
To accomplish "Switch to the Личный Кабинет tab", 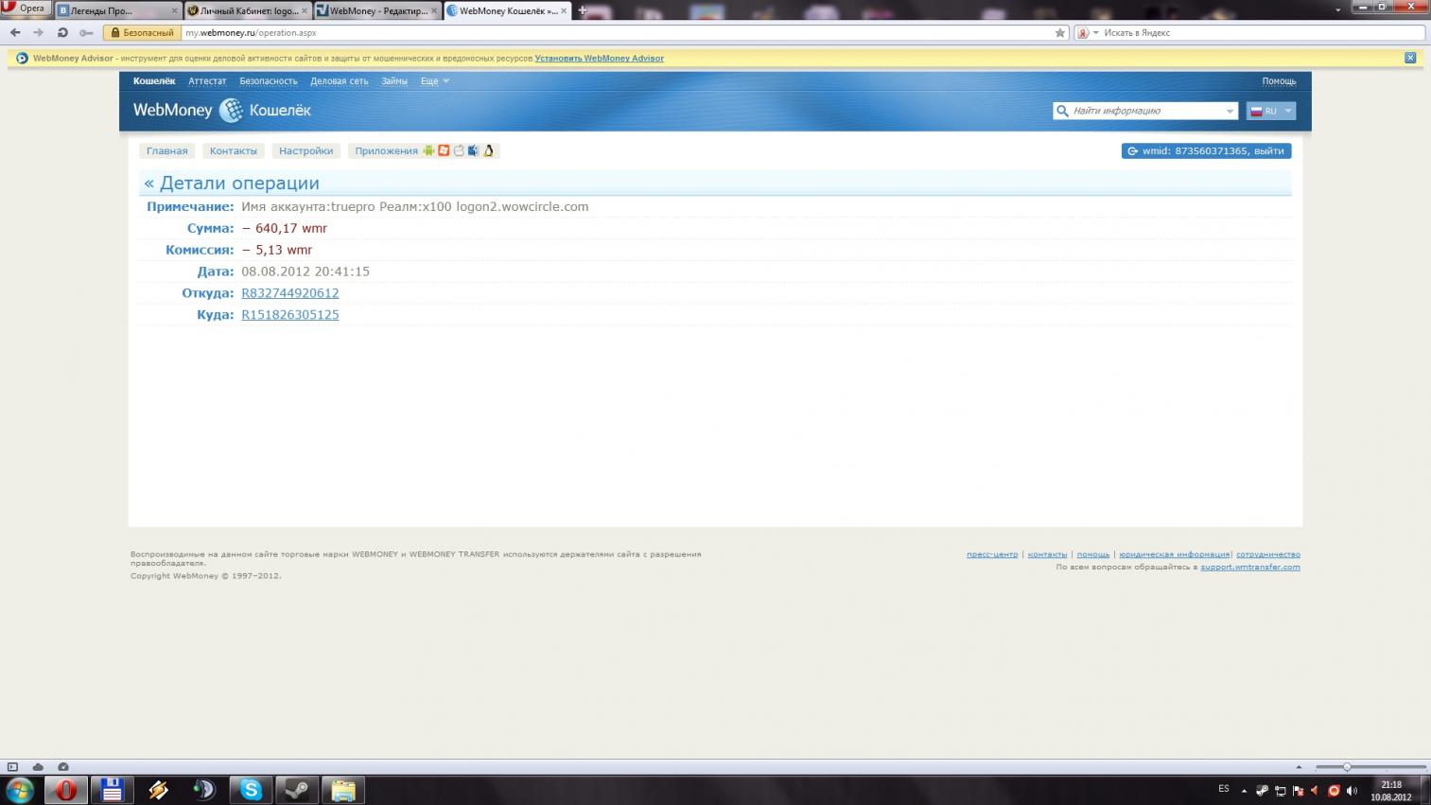I will point(248,11).
